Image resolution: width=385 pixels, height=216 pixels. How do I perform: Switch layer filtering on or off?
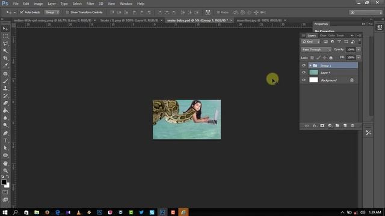coord(360,41)
